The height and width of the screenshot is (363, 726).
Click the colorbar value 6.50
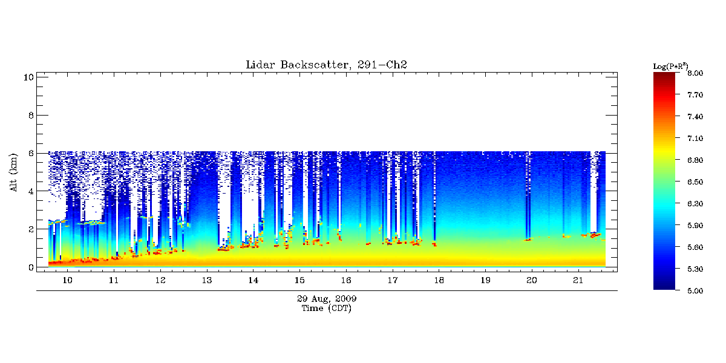(x=695, y=182)
